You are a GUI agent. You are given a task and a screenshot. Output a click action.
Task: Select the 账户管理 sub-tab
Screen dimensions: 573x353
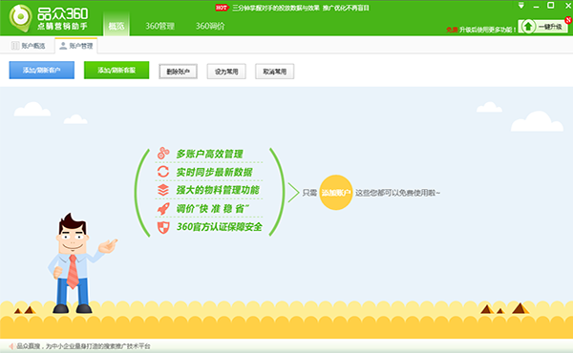pos(76,46)
